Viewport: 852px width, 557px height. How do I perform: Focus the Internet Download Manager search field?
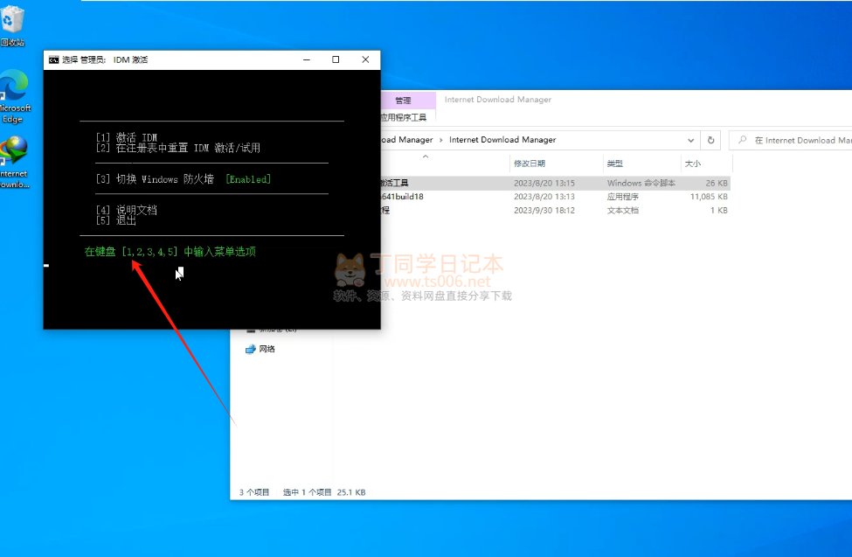[791, 140]
